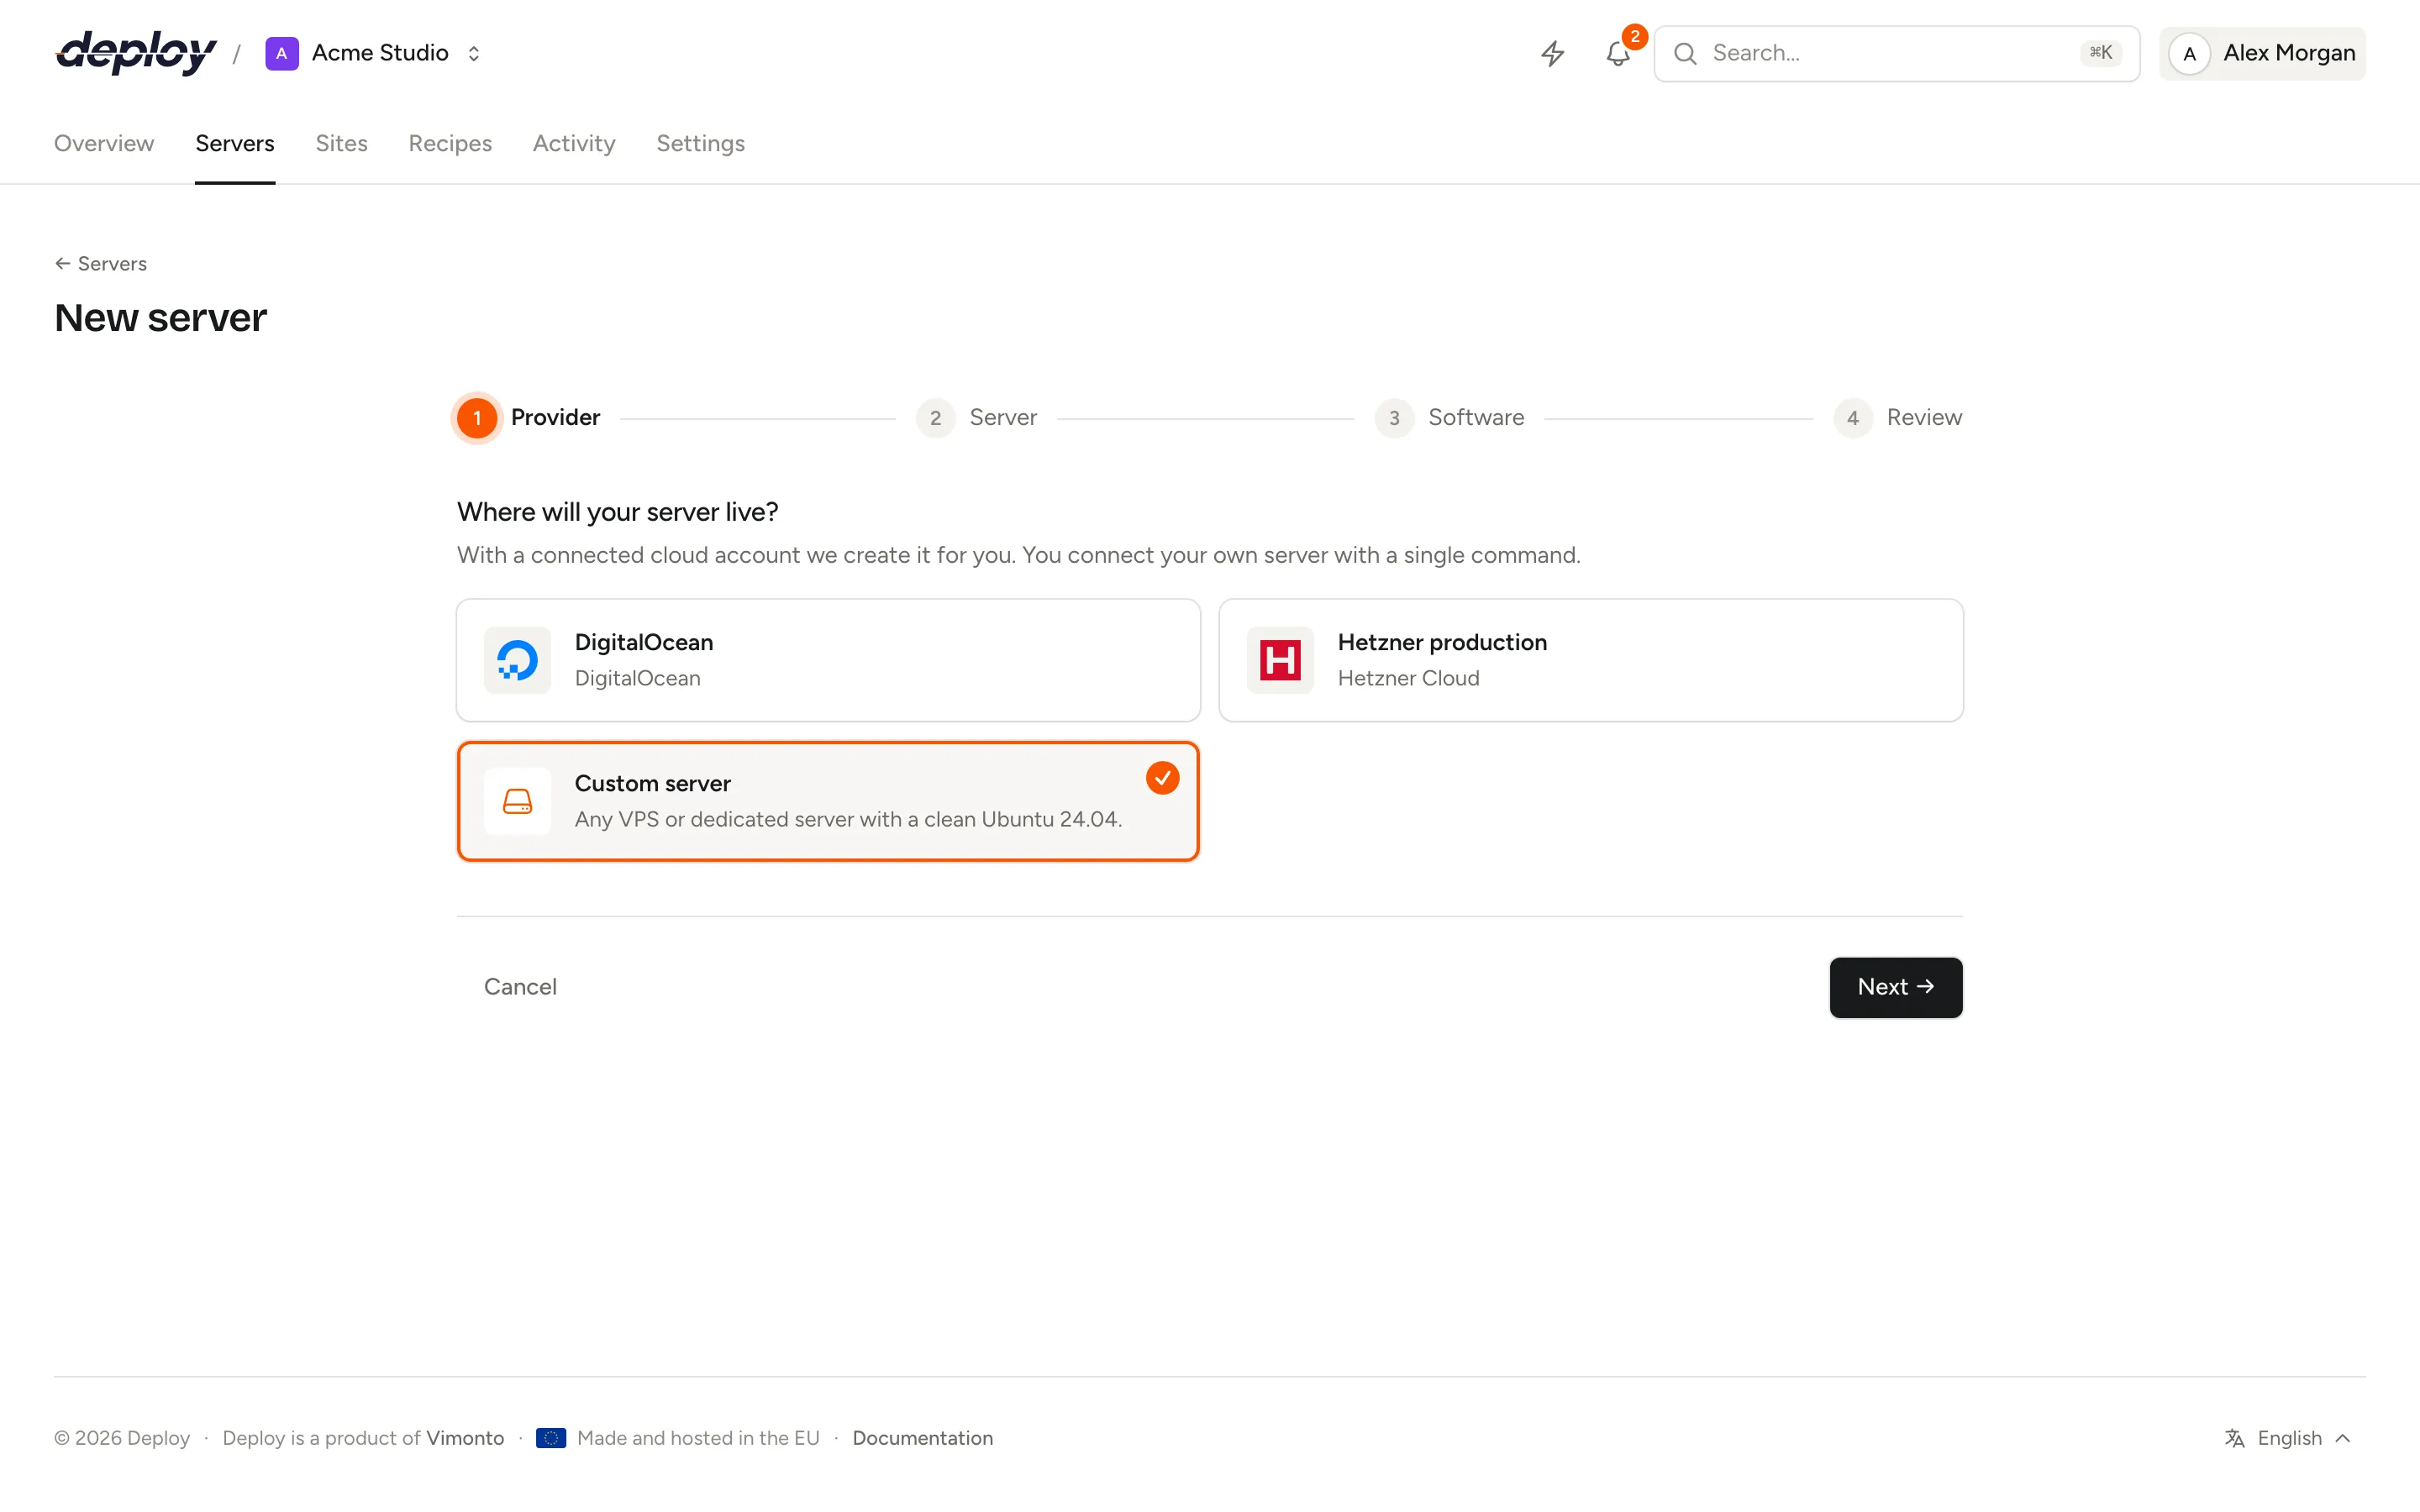Switch to the Servers tab
This screenshot has width=2420, height=1512.
[235, 143]
